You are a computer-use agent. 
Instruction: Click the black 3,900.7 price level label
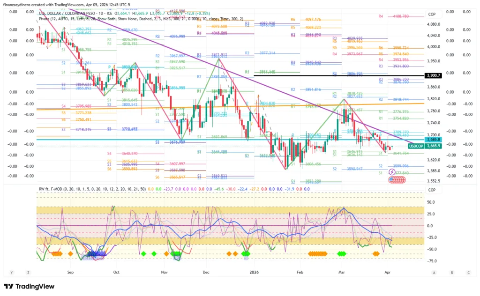(x=433, y=75)
